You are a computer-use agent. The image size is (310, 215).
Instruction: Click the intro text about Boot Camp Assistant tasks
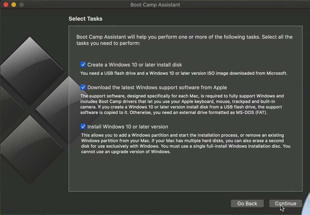184,40
